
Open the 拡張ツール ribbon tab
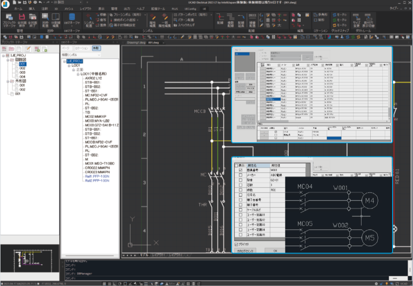[157, 9]
